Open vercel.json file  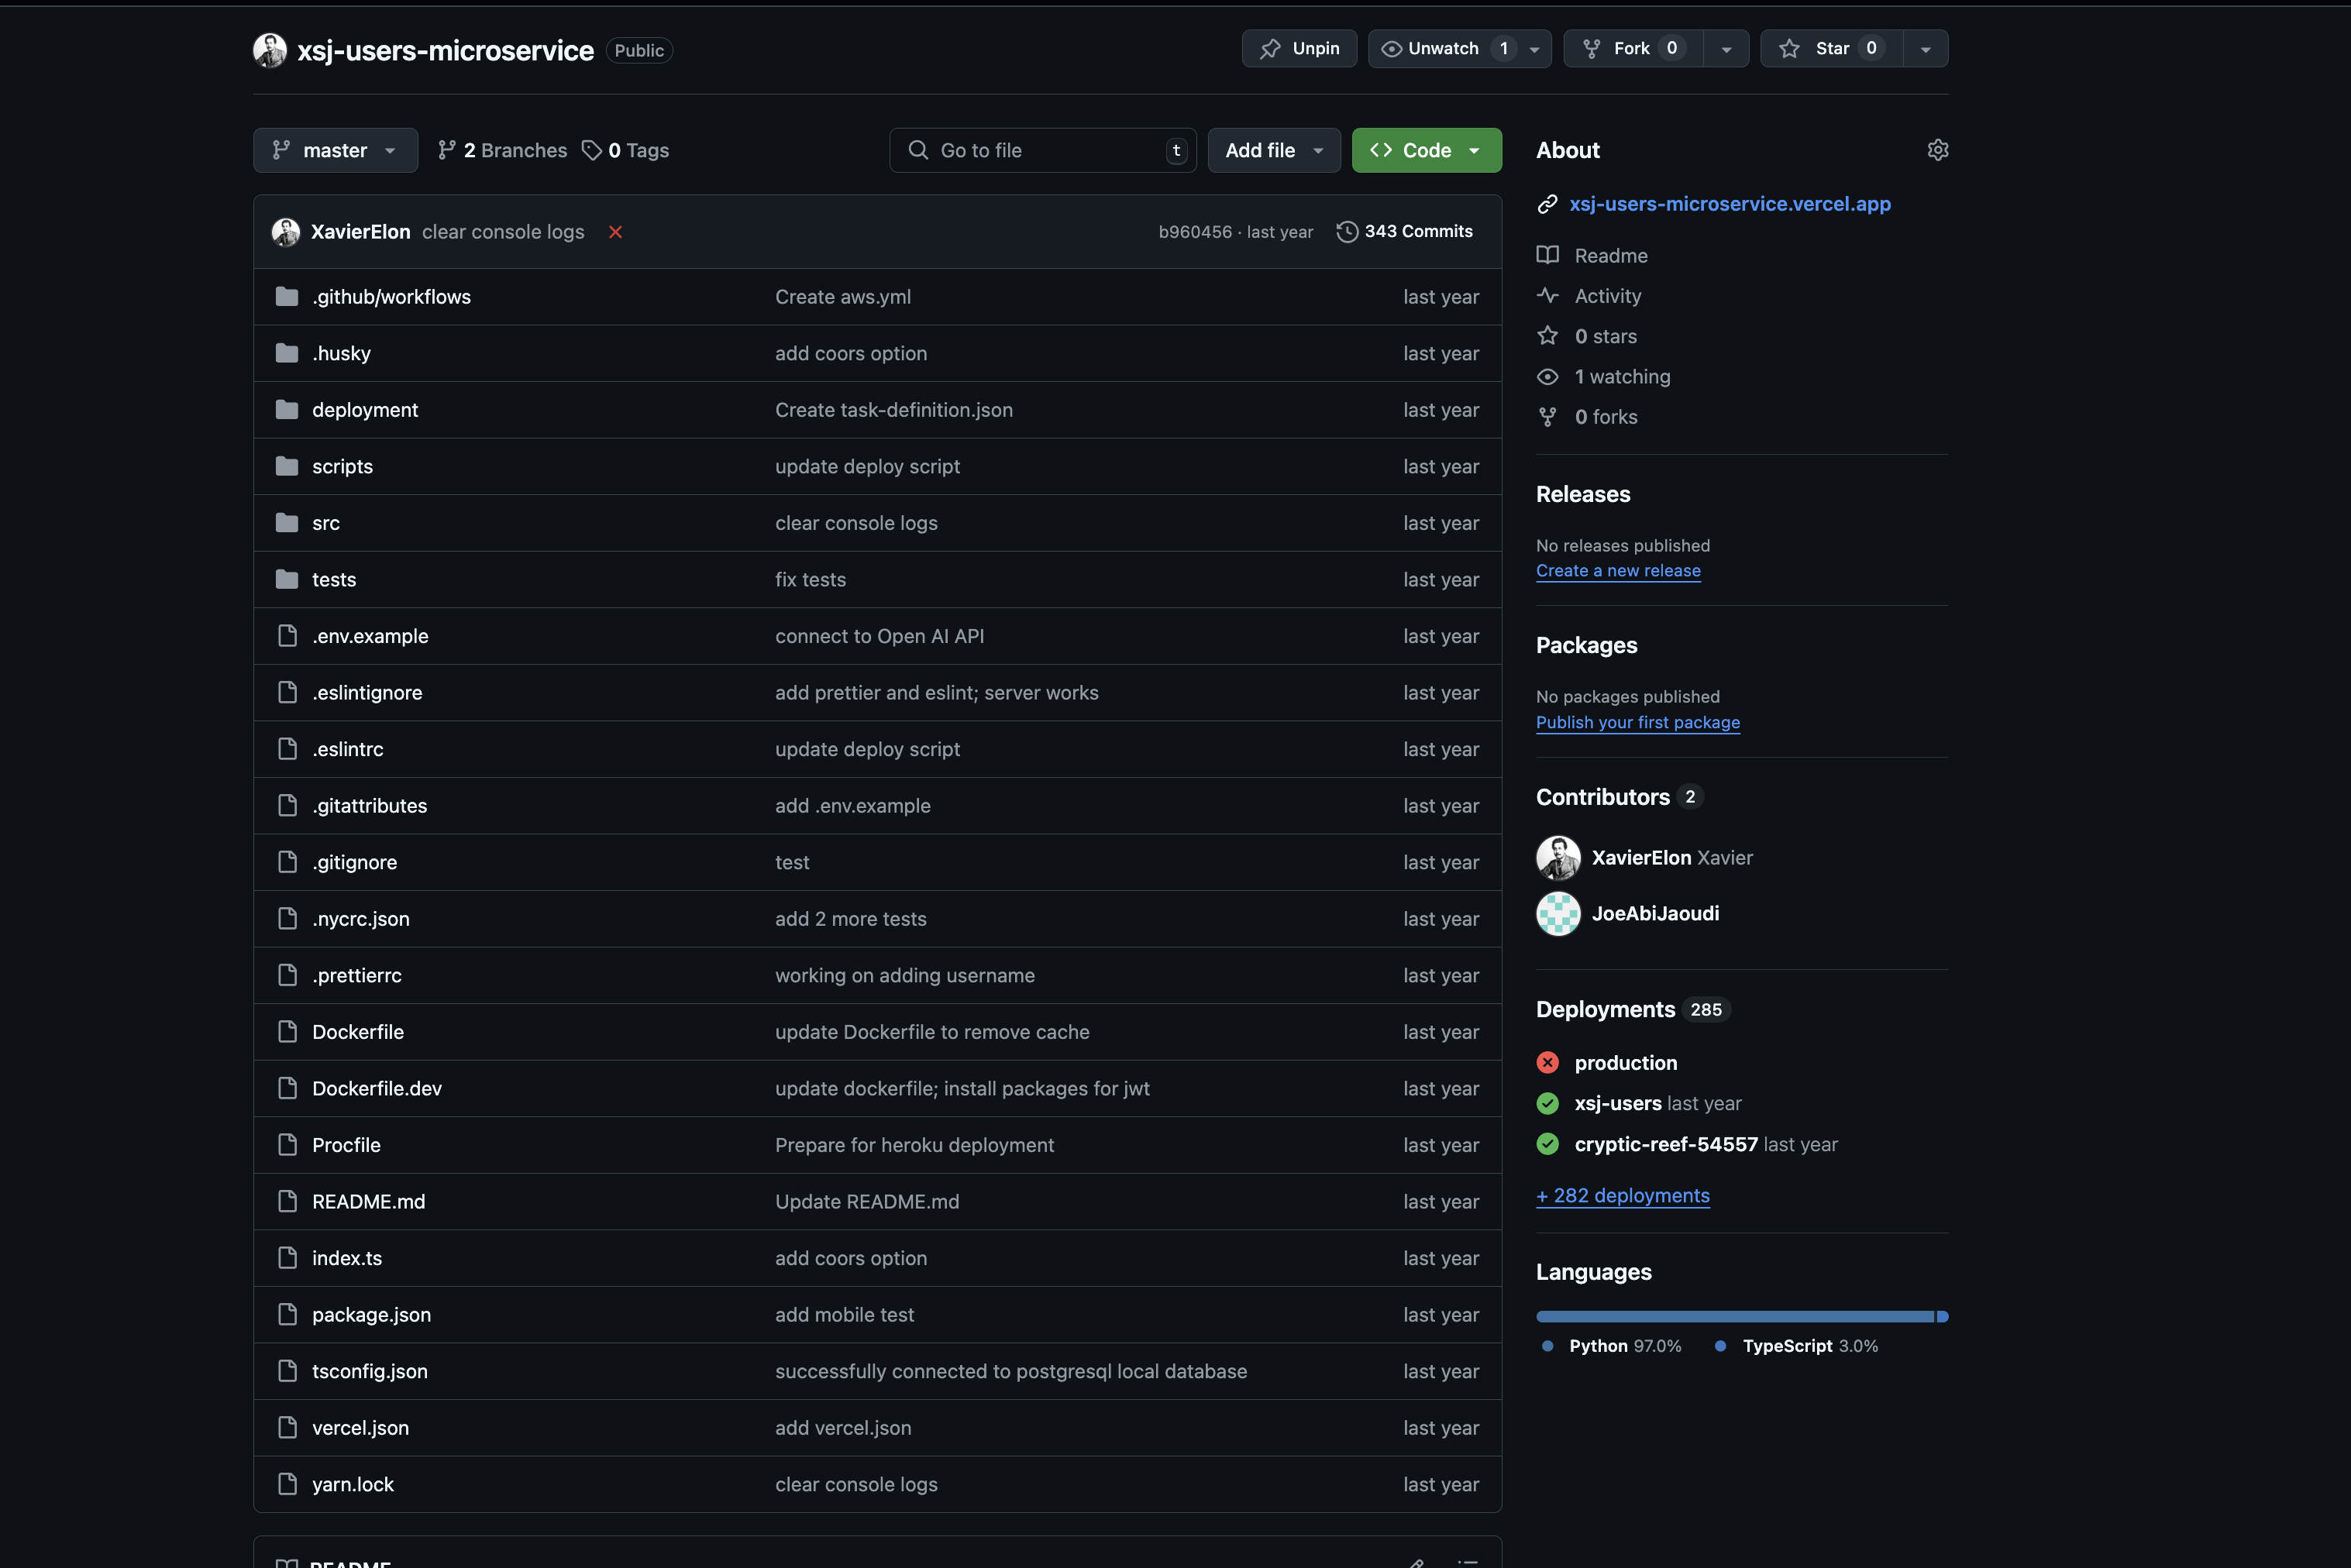click(x=361, y=1427)
